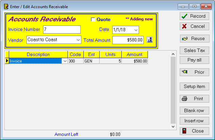Minimize the Accounts Receivable window
The height and width of the screenshot is (140, 215).
click(x=183, y=6)
